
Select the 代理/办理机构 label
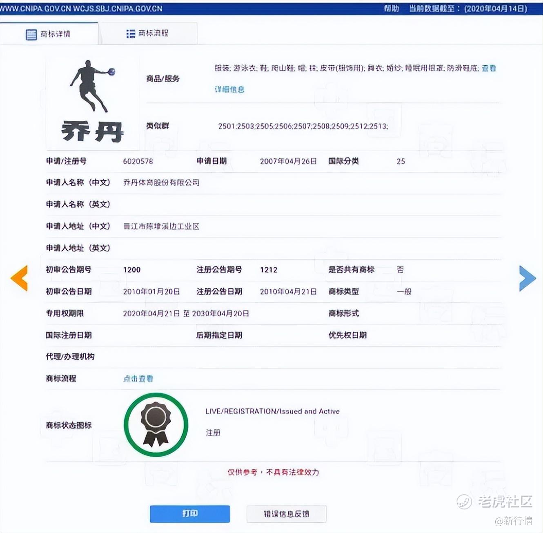tap(70, 356)
